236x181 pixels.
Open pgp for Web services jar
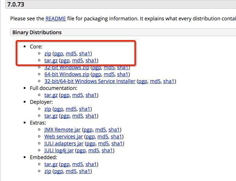[x=90, y=137]
